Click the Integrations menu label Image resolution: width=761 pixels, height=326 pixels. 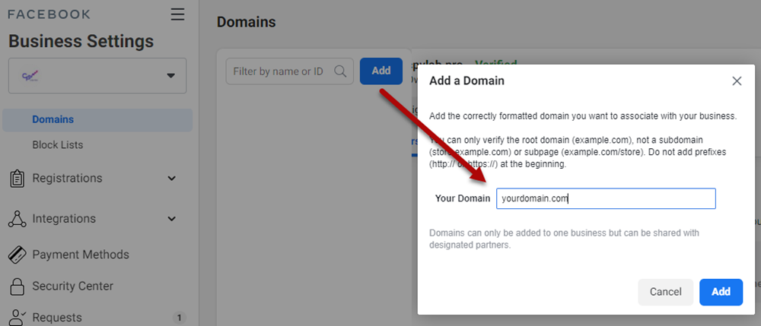coord(64,219)
